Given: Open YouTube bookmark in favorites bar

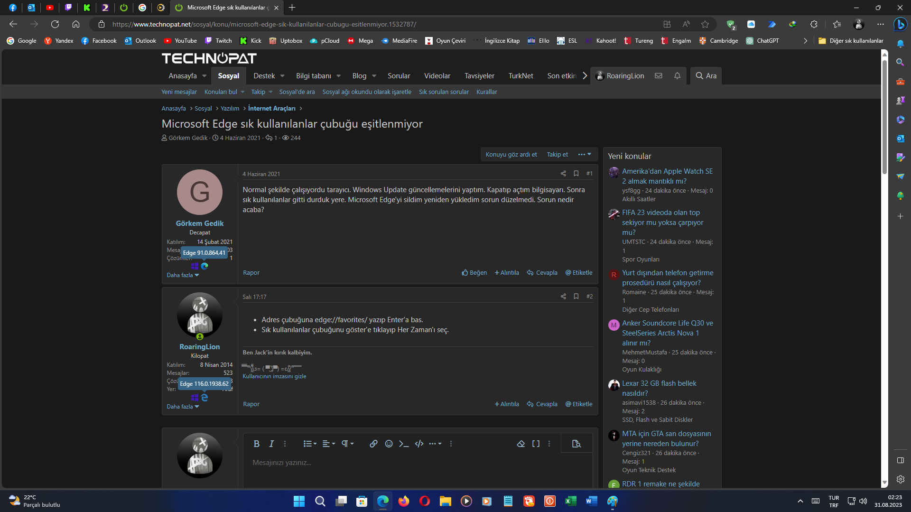Looking at the screenshot, I should click(x=180, y=41).
